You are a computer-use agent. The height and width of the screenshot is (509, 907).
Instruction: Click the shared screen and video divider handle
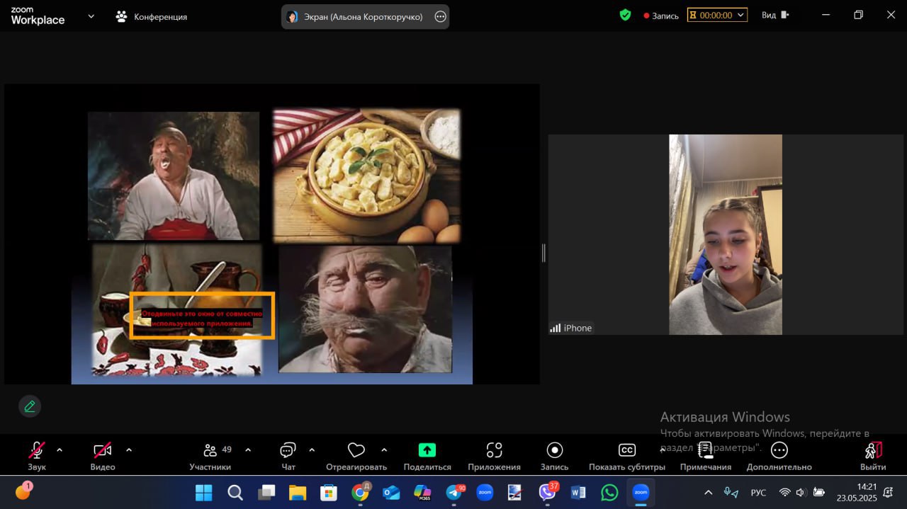tap(543, 253)
